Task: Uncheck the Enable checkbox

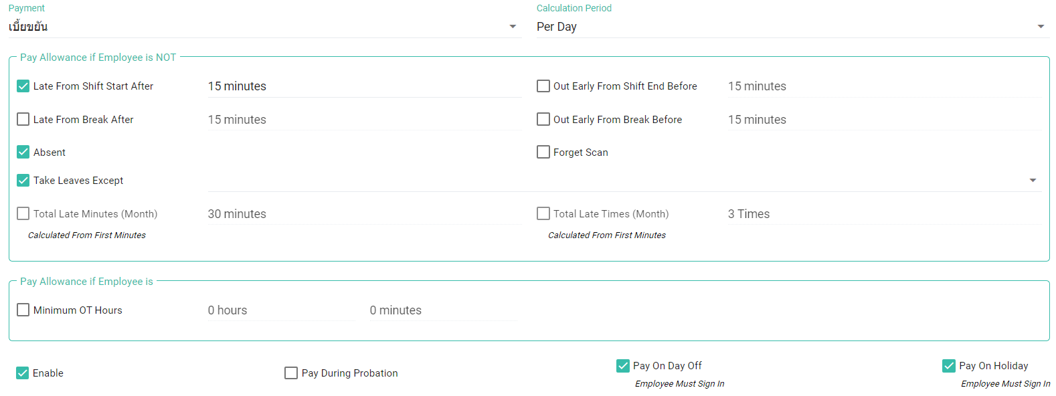Action: point(23,373)
